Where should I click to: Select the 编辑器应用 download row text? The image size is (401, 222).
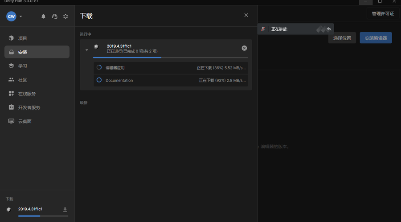pyautogui.click(x=115, y=68)
